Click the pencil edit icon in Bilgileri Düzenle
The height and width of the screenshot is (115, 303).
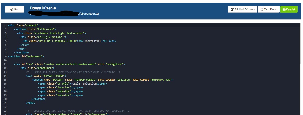click(x=232, y=10)
